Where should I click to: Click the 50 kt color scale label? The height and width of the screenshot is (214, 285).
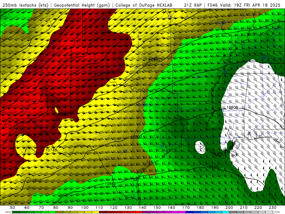tap(12, 208)
